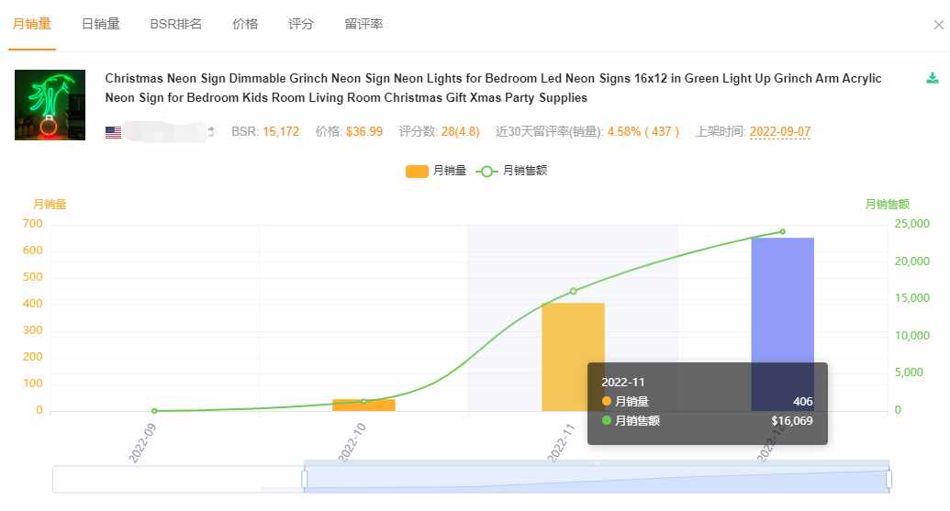950x511 pixels.
Task: Select the 月销量 tab
Action: pyautogui.click(x=32, y=24)
